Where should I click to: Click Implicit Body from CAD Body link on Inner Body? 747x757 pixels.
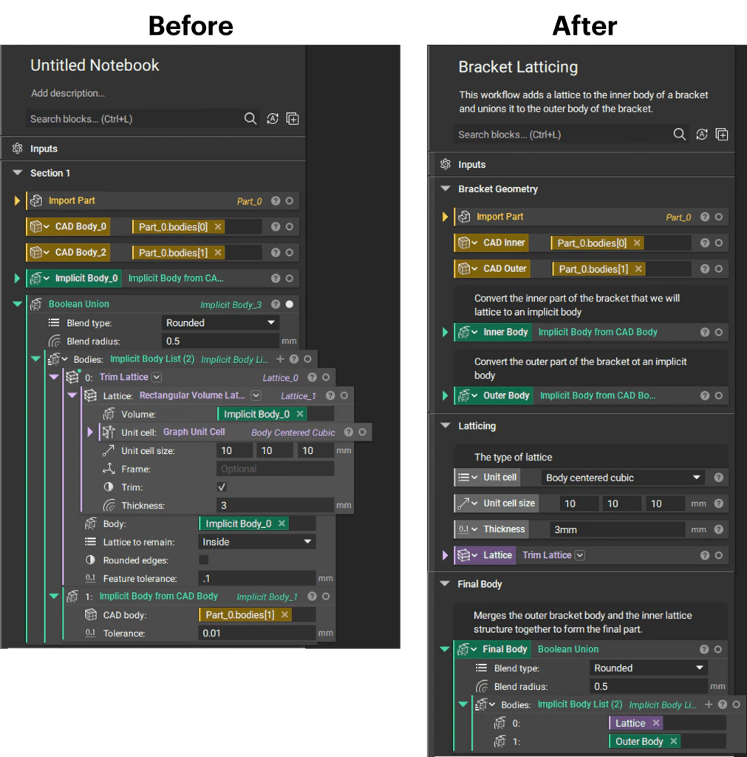[598, 332]
